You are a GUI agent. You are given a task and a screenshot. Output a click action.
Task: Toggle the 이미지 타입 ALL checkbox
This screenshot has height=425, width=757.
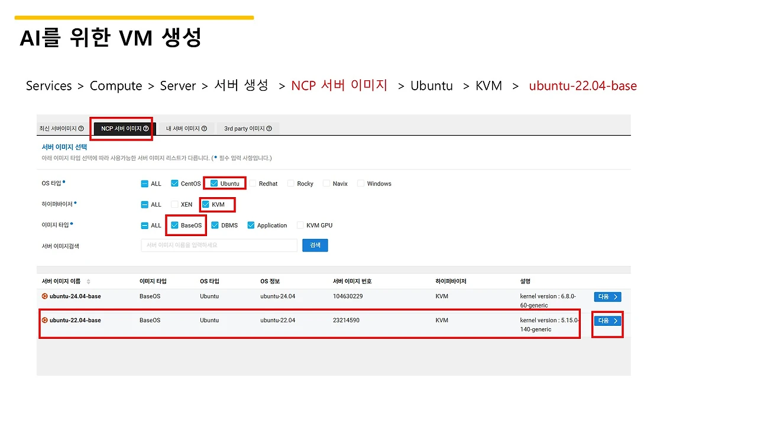tap(145, 225)
